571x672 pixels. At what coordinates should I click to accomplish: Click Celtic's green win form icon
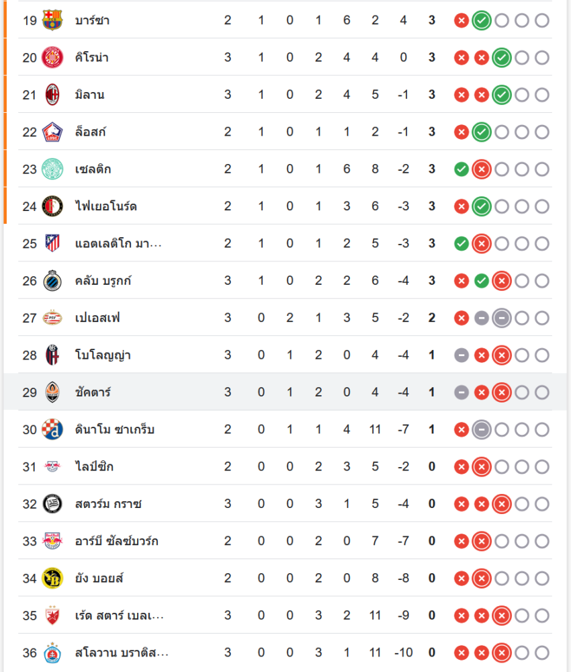[461, 169]
